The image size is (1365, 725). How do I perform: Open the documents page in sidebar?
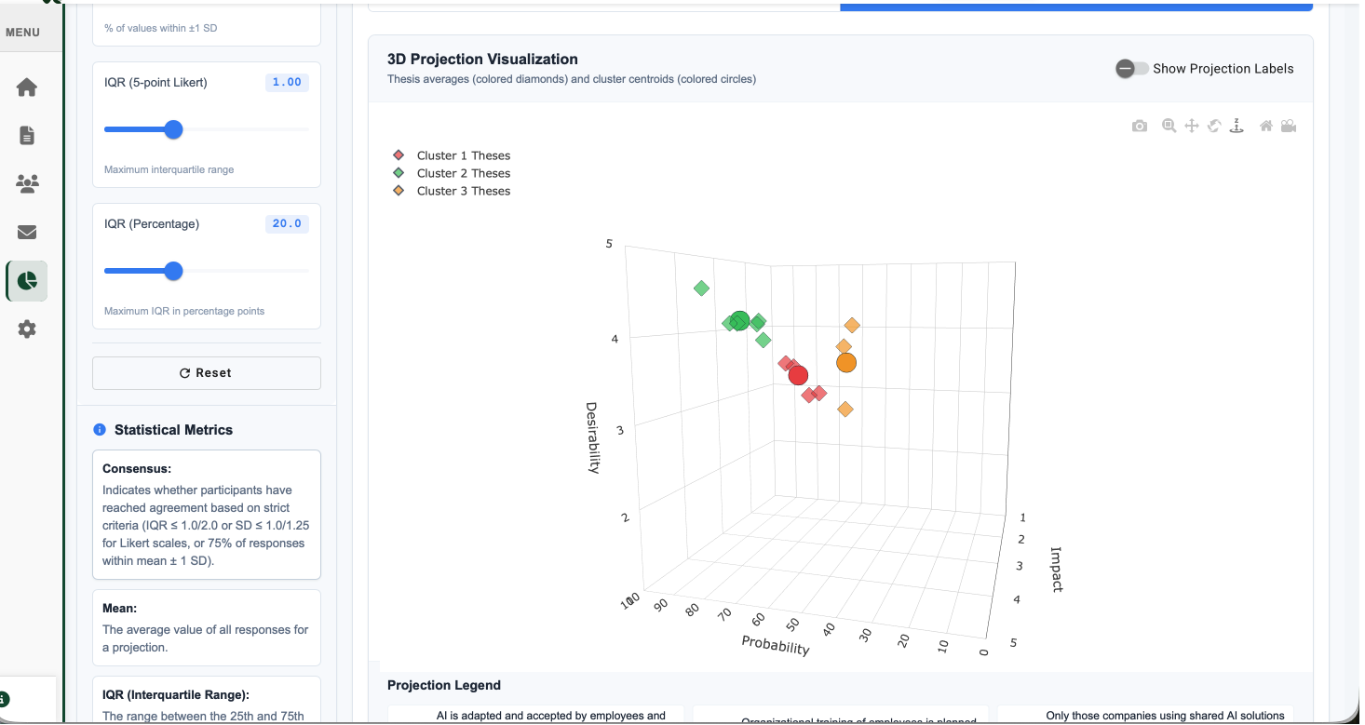point(27,136)
